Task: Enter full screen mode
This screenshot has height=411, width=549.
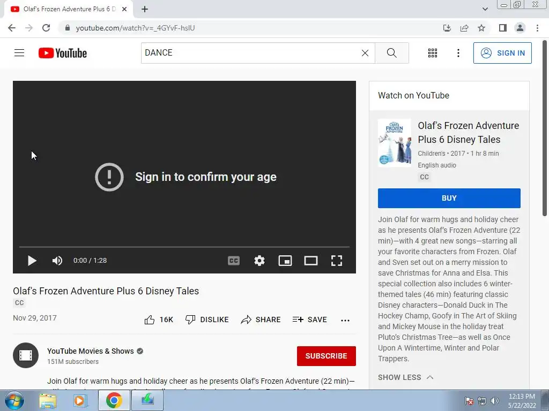Action: [x=337, y=261]
